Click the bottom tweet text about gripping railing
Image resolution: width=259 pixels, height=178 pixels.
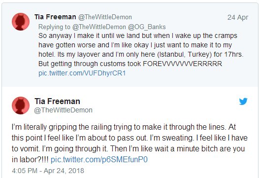(x=129, y=143)
